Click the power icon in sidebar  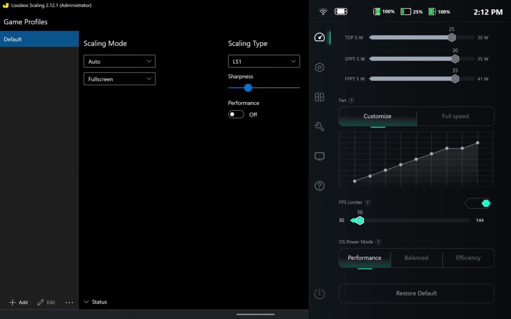[x=319, y=294]
